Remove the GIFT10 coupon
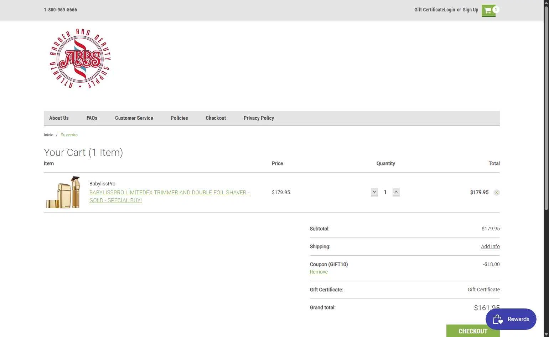 point(318,272)
